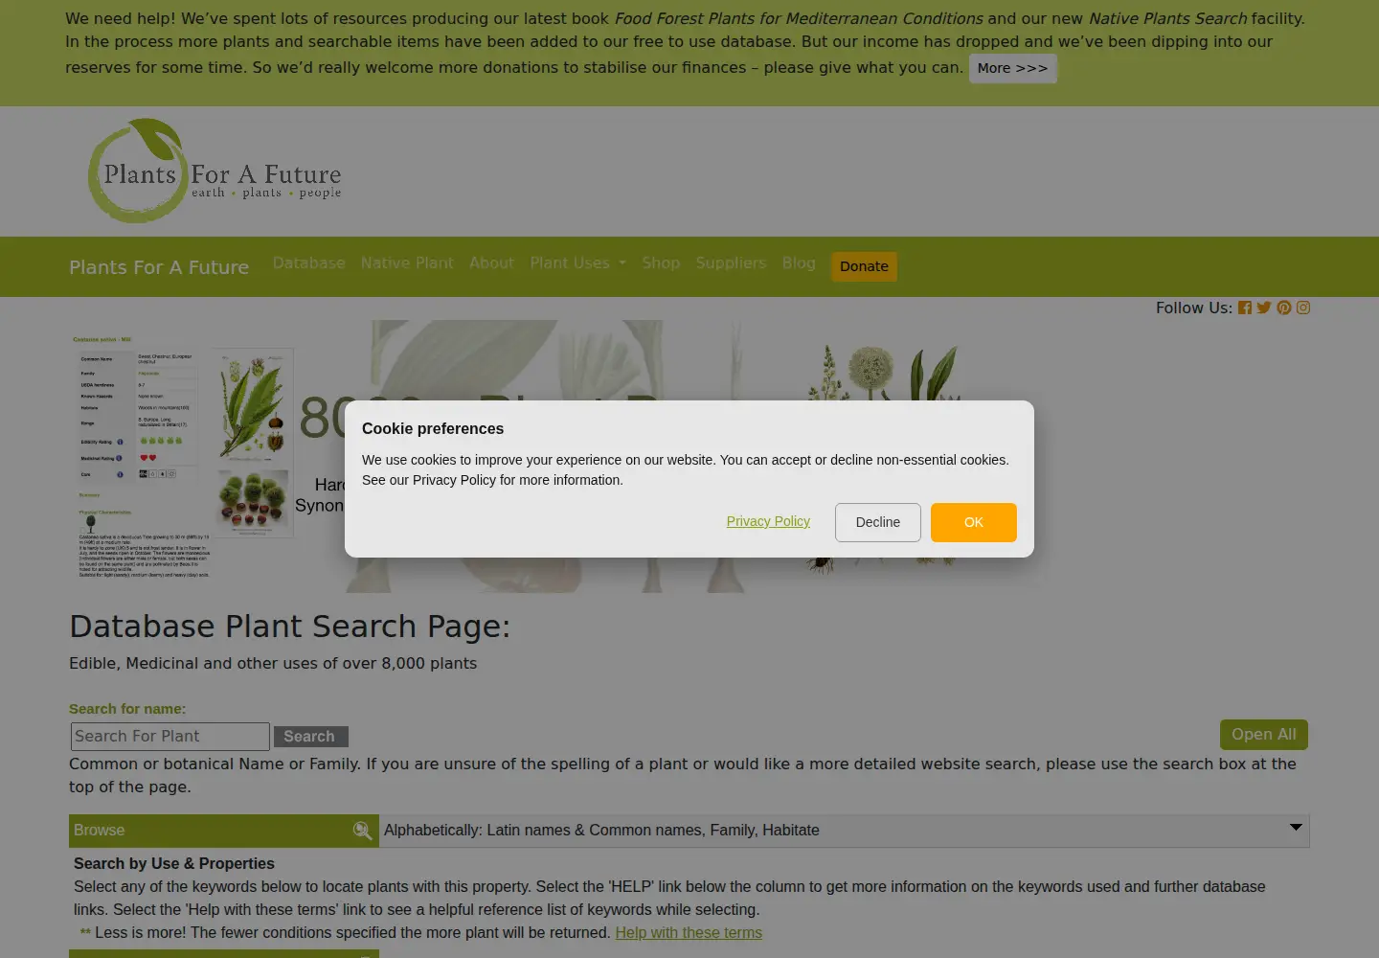Open the Facebook follow icon
The height and width of the screenshot is (958, 1379).
tap(1245, 308)
